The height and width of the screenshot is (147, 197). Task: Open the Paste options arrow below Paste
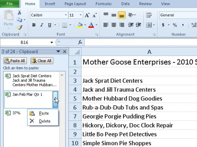point(8,28)
